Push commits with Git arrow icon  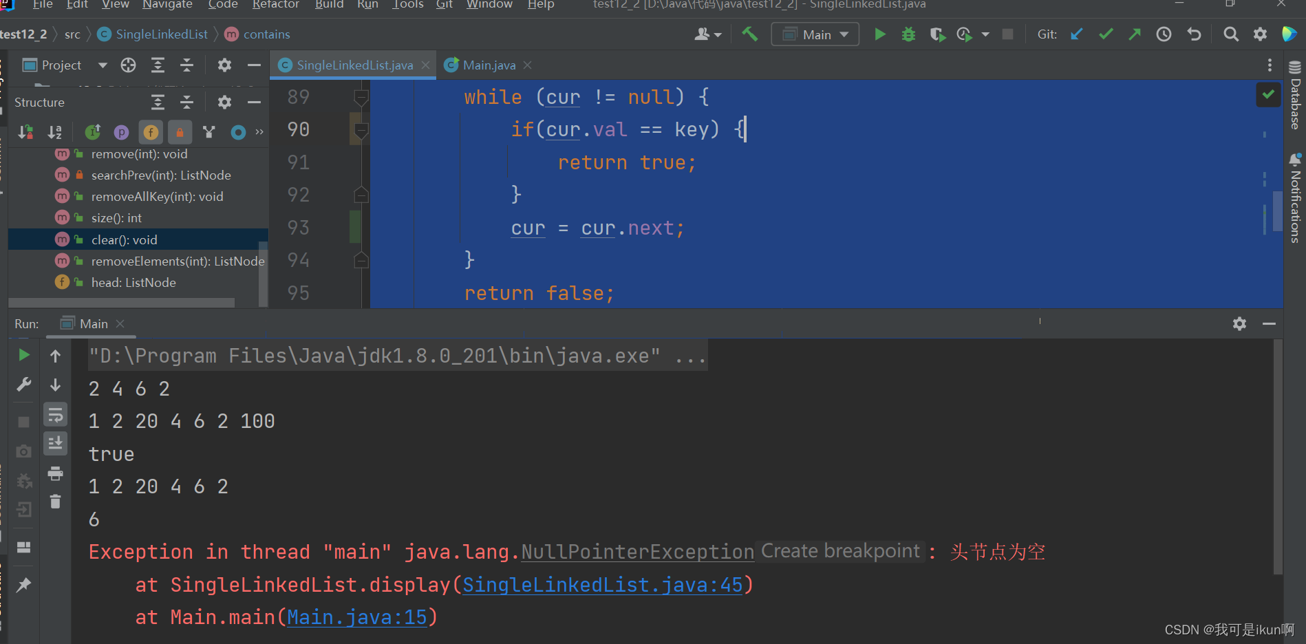[x=1135, y=34]
